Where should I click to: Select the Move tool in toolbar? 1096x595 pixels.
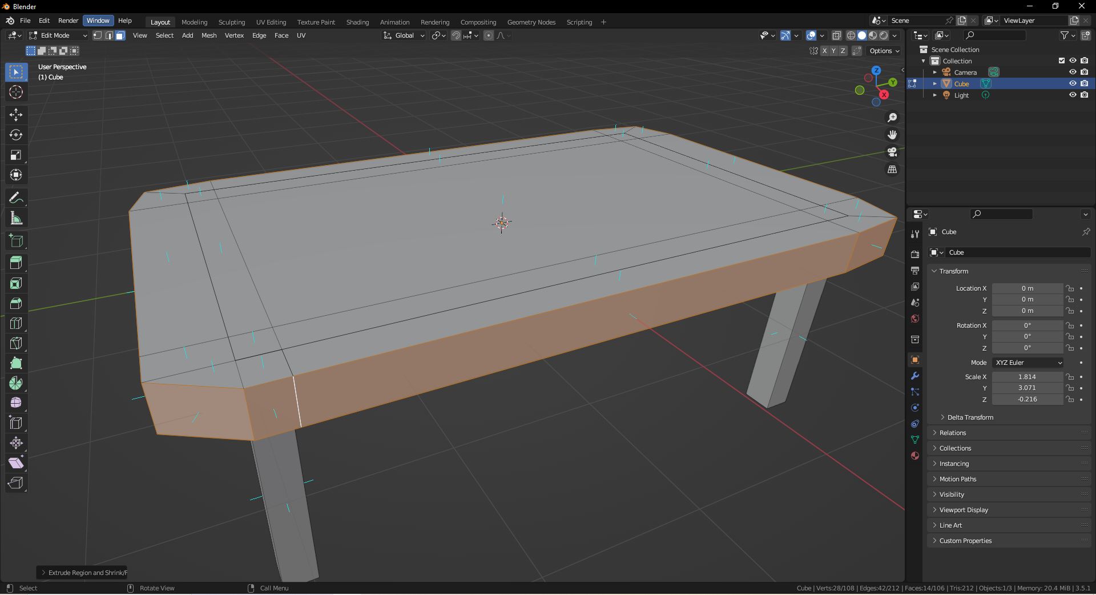[x=16, y=115]
